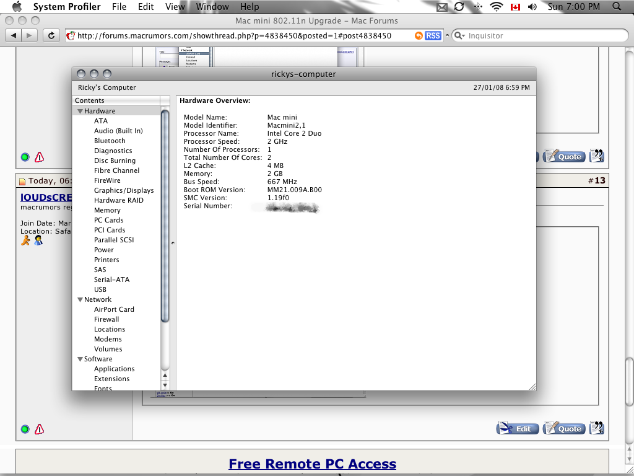The width and height of the screenshot is (634, 476).
Task: Click the upper Quote button
Action: coord(564,156)
